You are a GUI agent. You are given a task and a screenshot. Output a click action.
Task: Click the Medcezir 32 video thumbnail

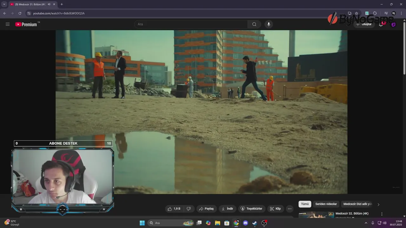click(316, 215)
